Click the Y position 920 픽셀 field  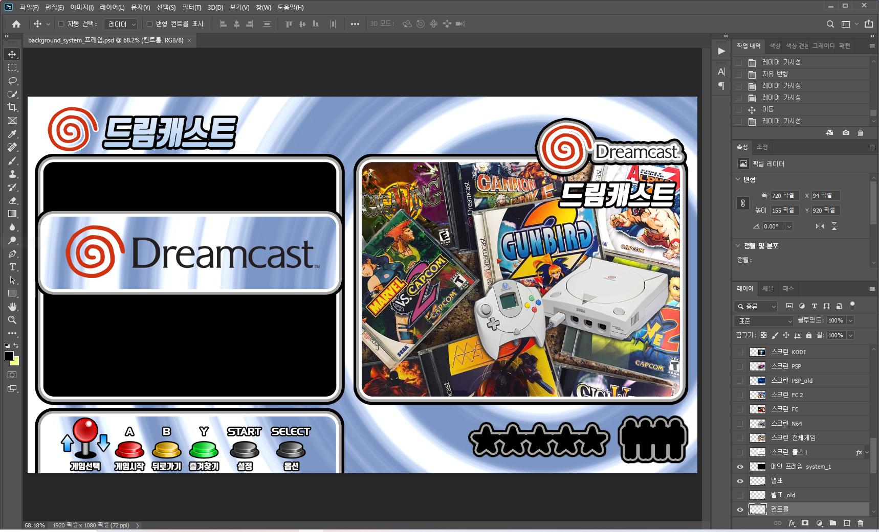tap(825, 211)
